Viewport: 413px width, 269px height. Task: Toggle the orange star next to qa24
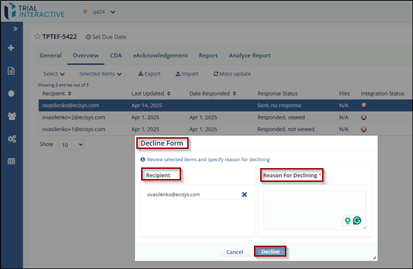click(x=85, y=11)
